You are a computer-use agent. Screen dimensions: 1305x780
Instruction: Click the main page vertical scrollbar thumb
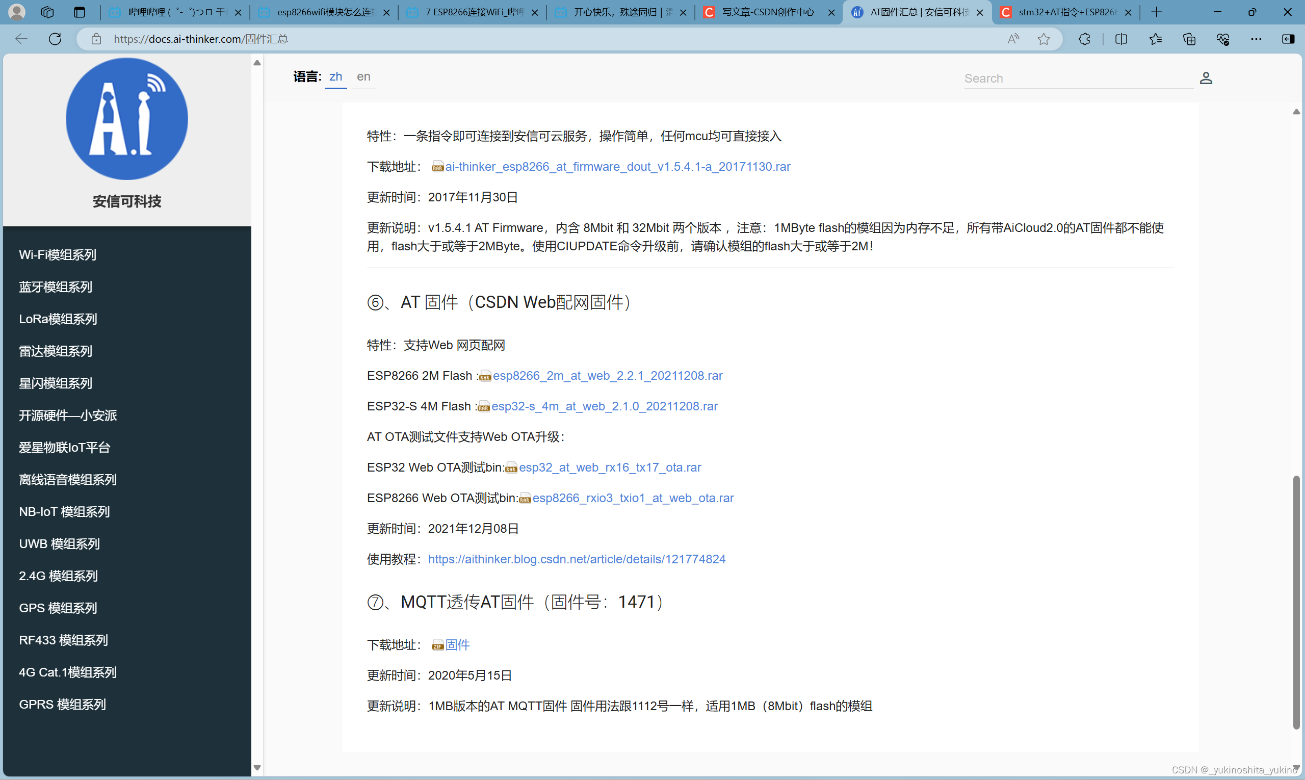pyautogui.click(x=1297, y=602)
